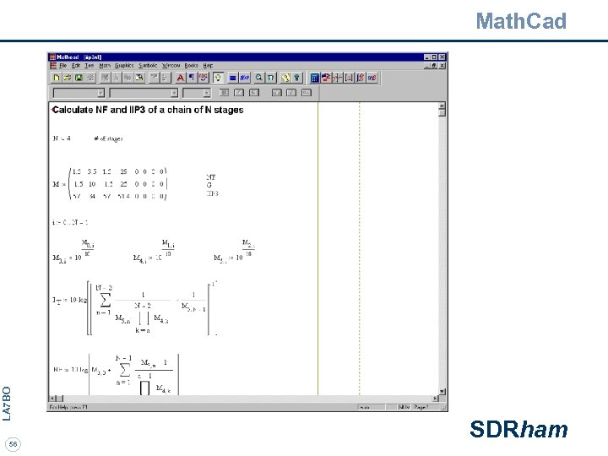This screenshot has height=456, width=608.
Task: Click the paragraph mark icon
Action: tap(192, 78)
